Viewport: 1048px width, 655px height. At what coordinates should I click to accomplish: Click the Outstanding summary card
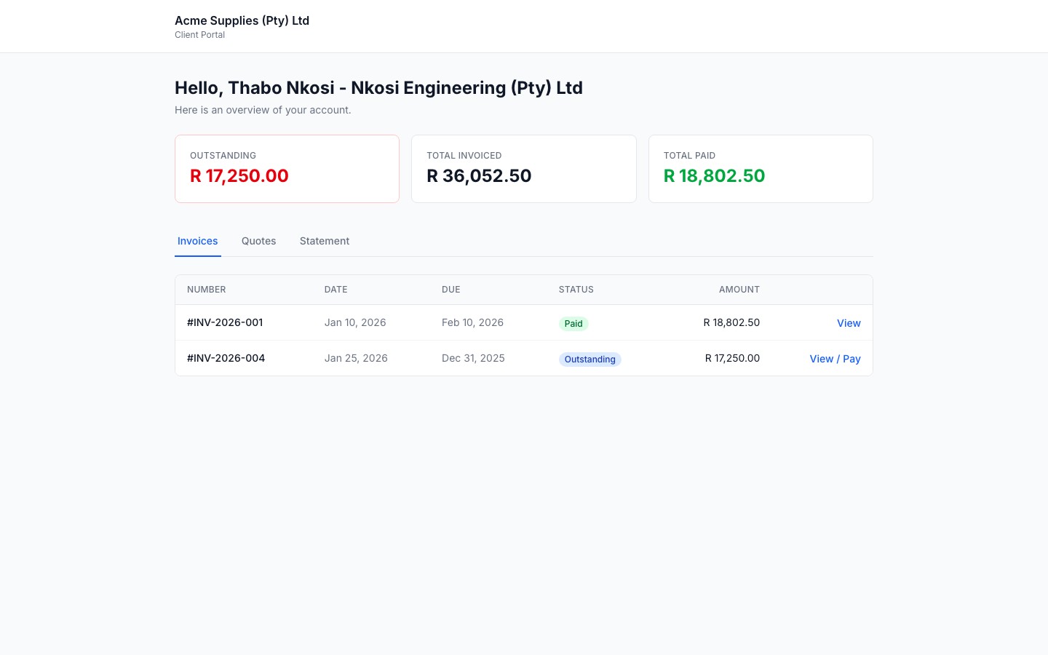287,168
